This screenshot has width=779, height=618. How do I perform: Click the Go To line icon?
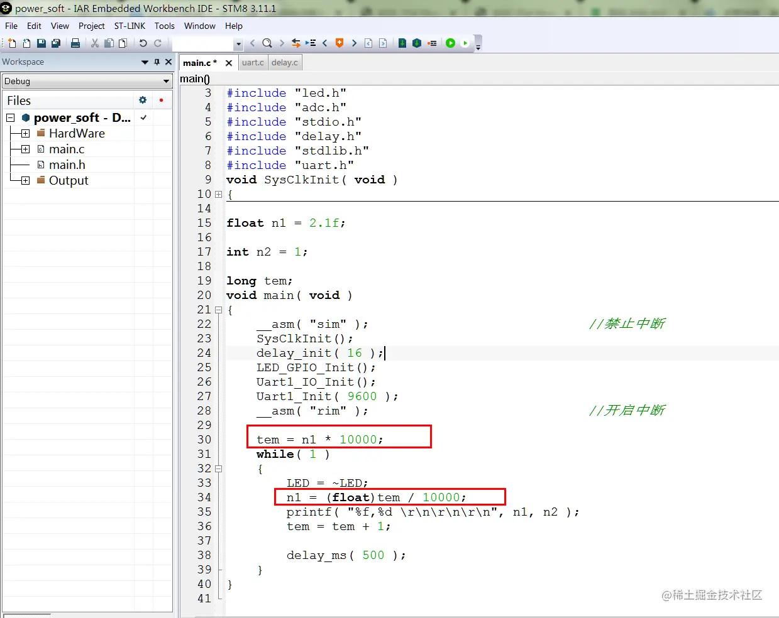311,43
